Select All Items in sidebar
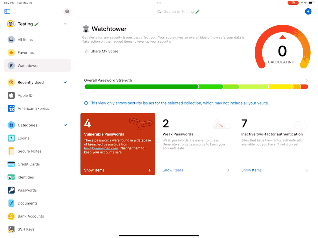 point(25,40)
